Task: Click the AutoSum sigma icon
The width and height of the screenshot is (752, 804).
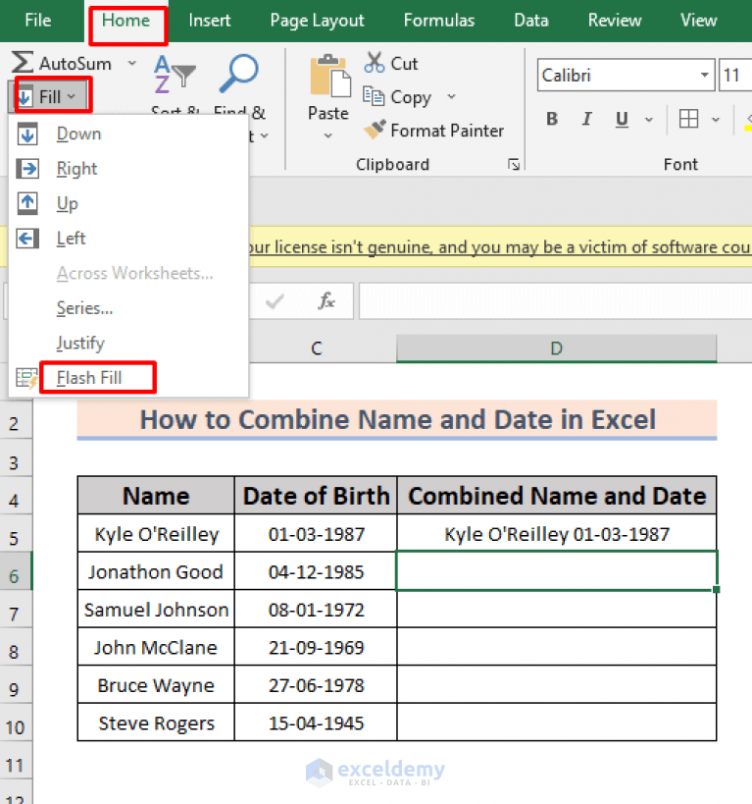Action: point(23,63)
